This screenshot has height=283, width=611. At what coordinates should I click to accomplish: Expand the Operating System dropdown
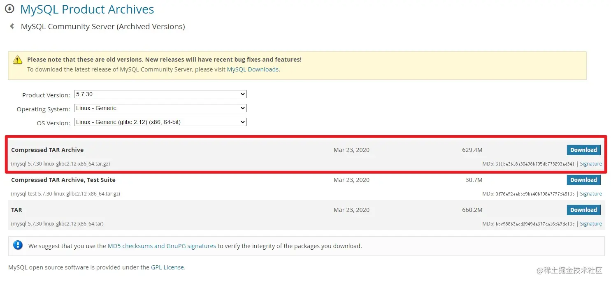pos(160,108)
